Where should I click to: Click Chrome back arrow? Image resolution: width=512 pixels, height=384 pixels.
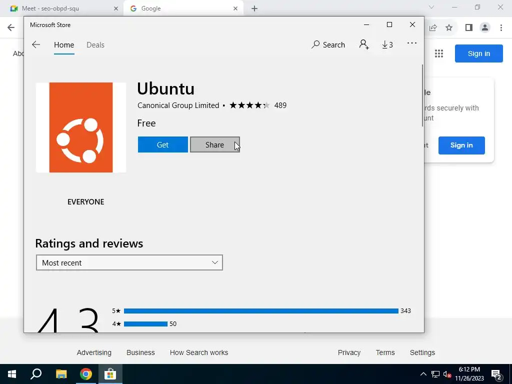tap(11, 27)
